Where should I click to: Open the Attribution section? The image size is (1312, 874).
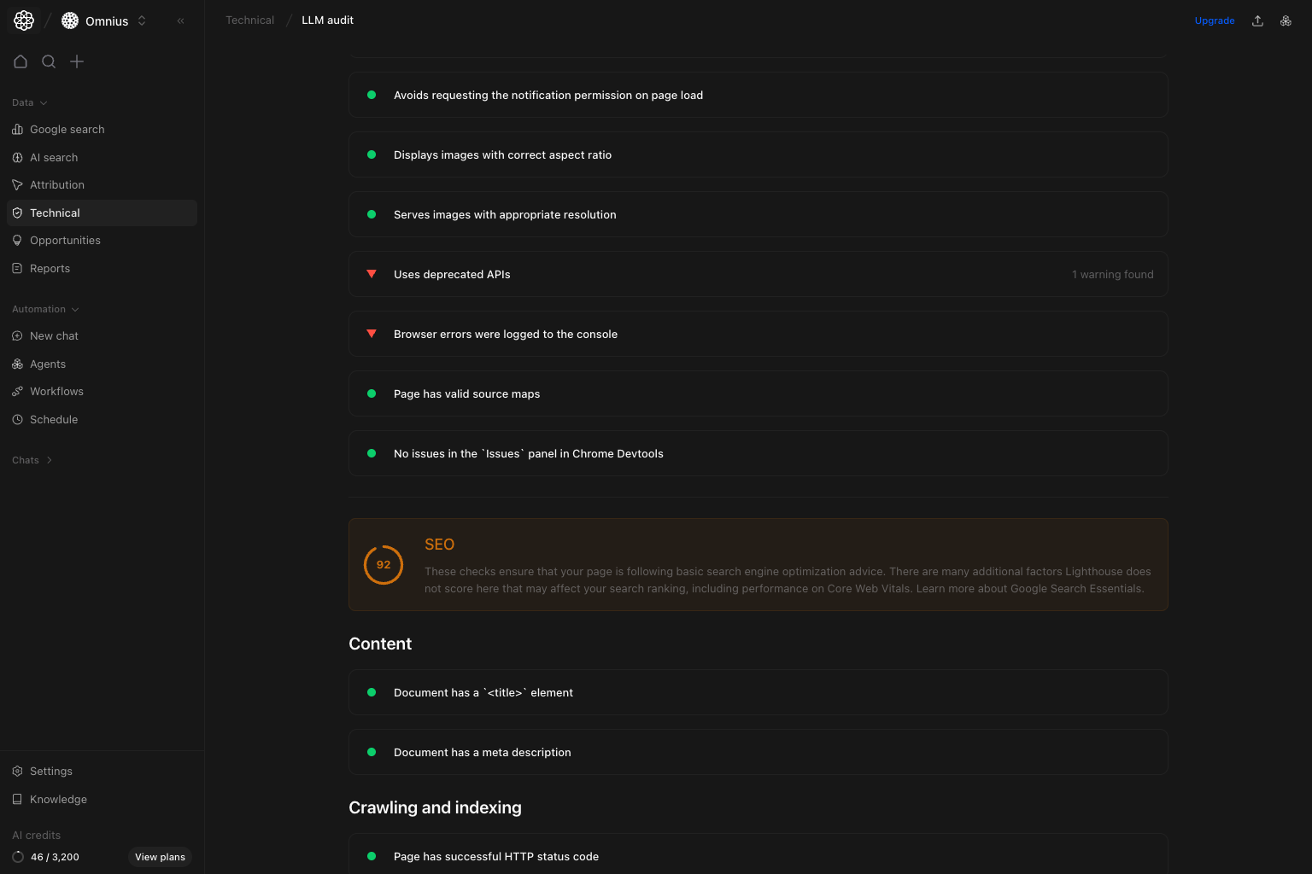point(56,184)
